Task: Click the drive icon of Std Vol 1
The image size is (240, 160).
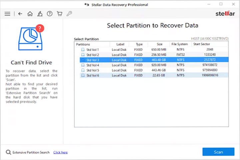Action: (83, 50)
